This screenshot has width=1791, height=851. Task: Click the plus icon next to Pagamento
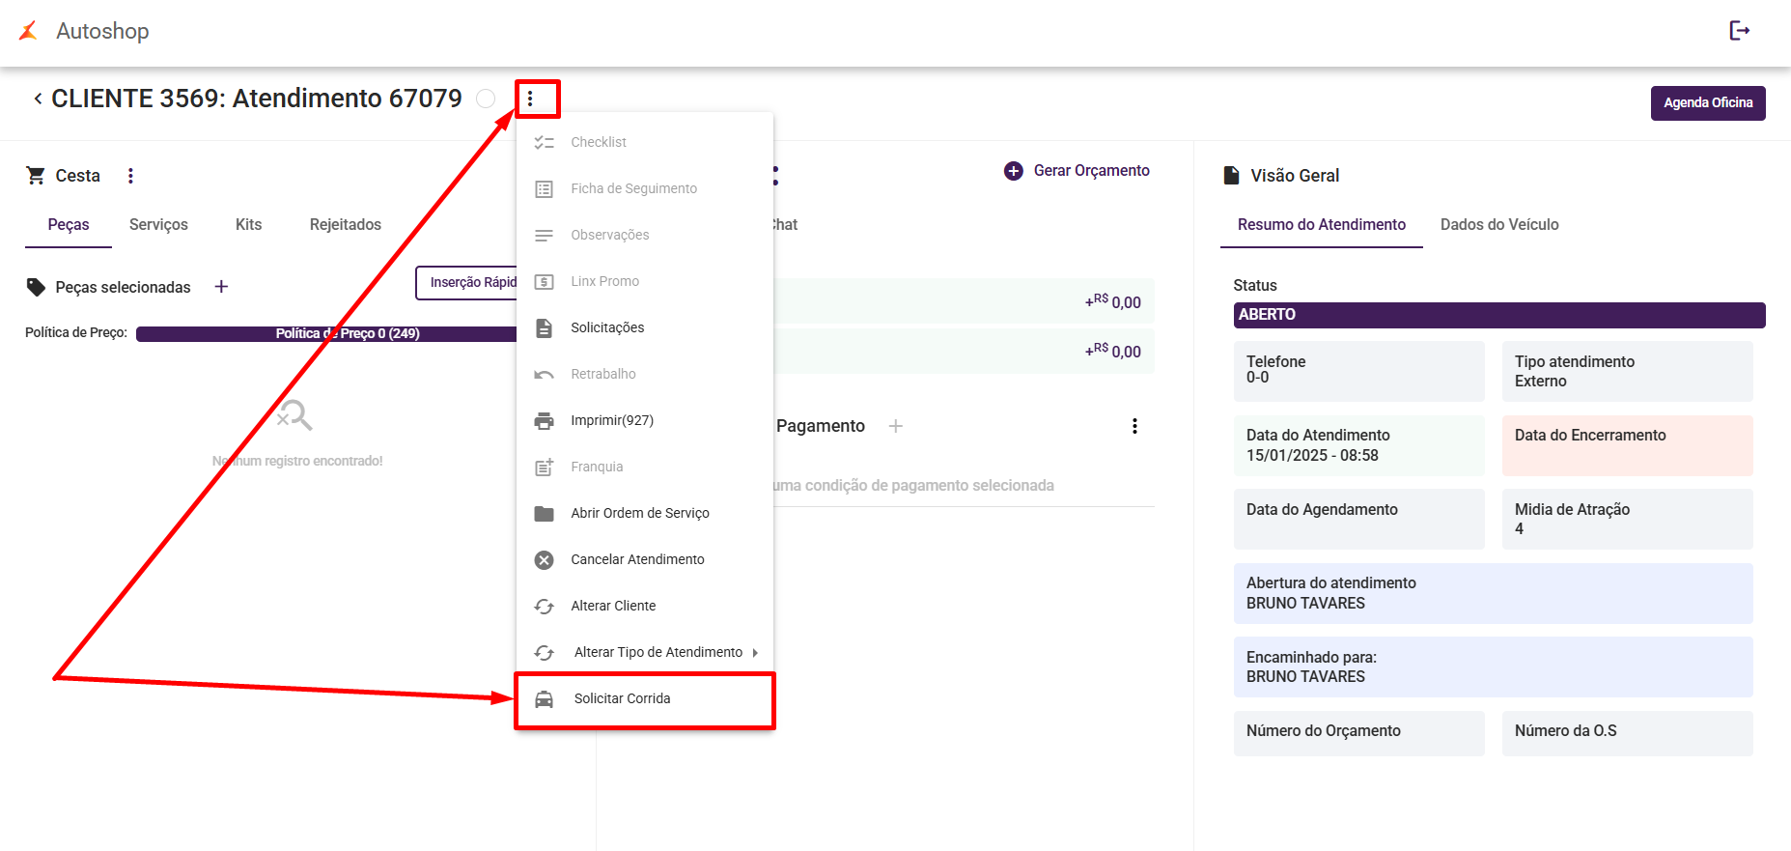coord(896,426)
